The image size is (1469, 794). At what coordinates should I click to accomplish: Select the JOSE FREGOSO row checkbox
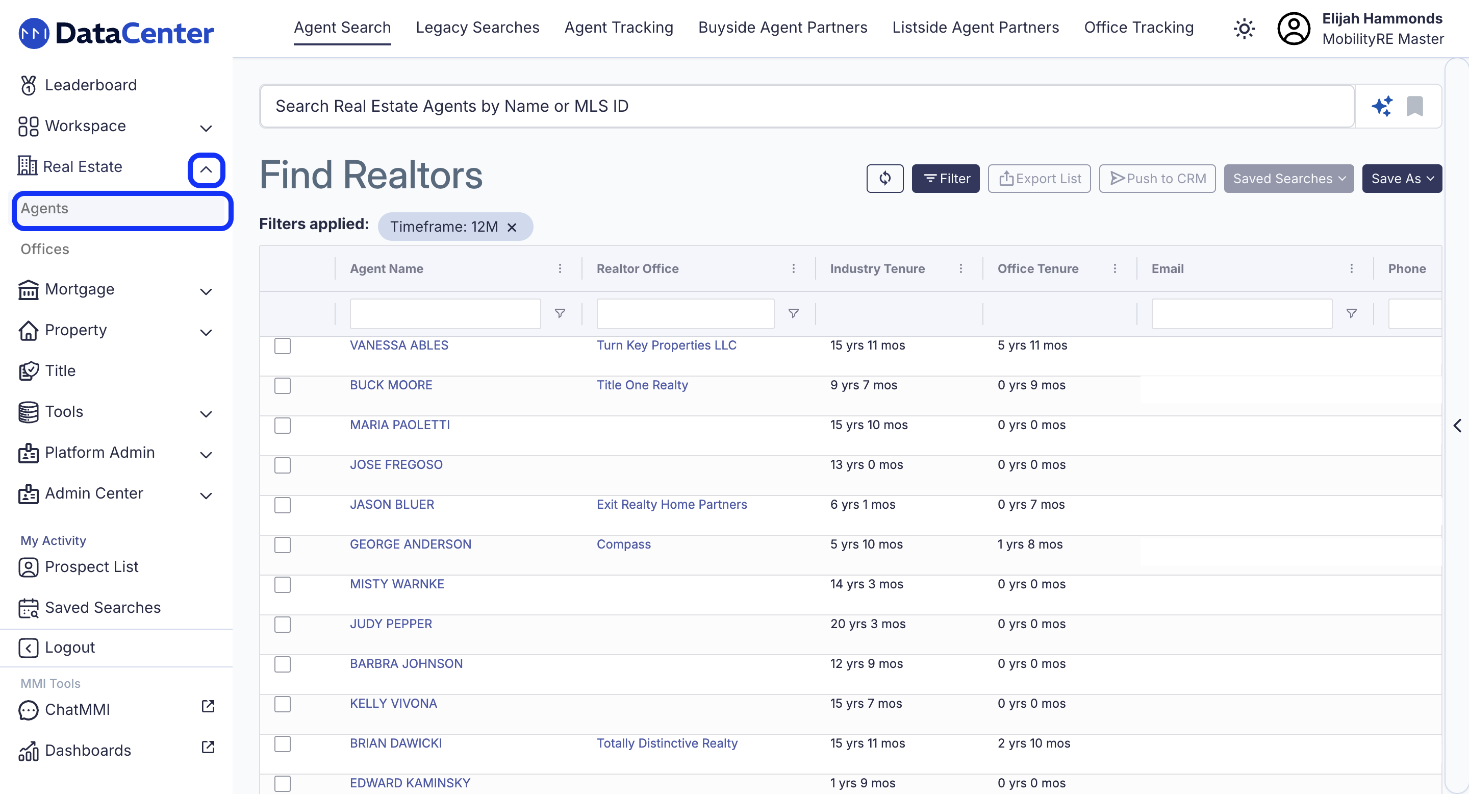click(282, 465)
